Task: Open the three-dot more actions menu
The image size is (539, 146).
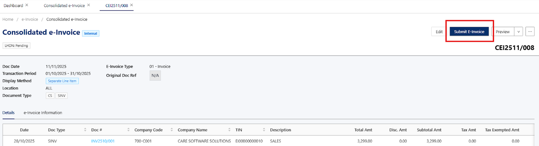Action: [530, 32]
